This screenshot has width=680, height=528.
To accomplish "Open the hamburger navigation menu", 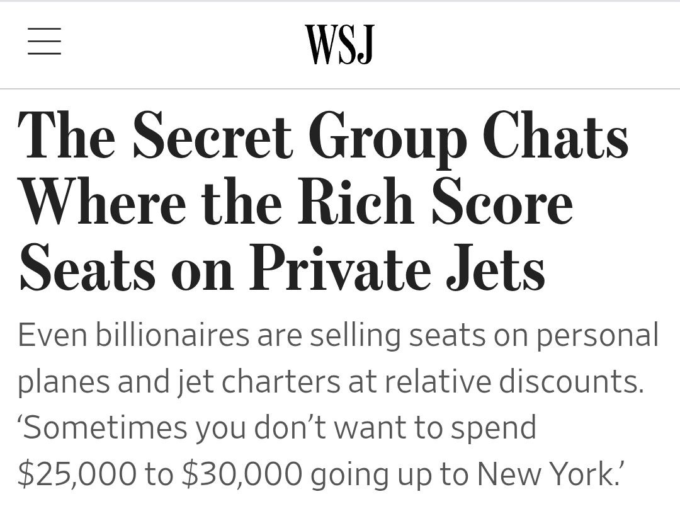I will click(44, 42).
